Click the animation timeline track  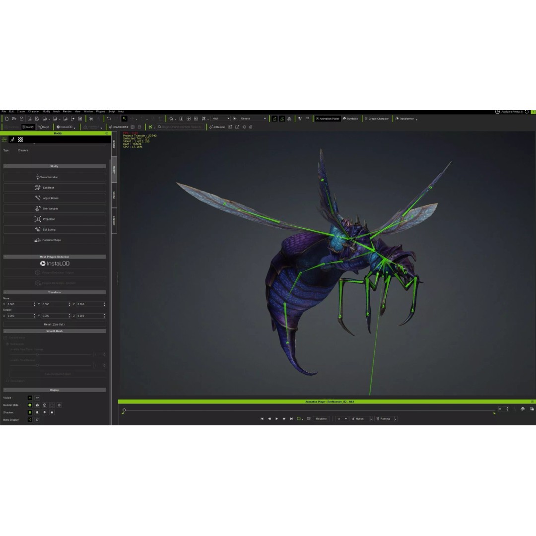click(309, 410)
